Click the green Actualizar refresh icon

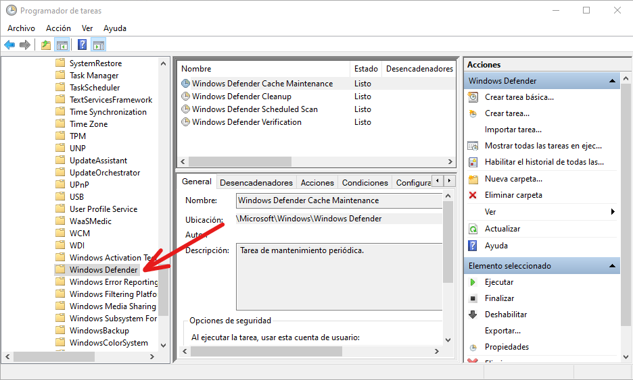(473, 229)
